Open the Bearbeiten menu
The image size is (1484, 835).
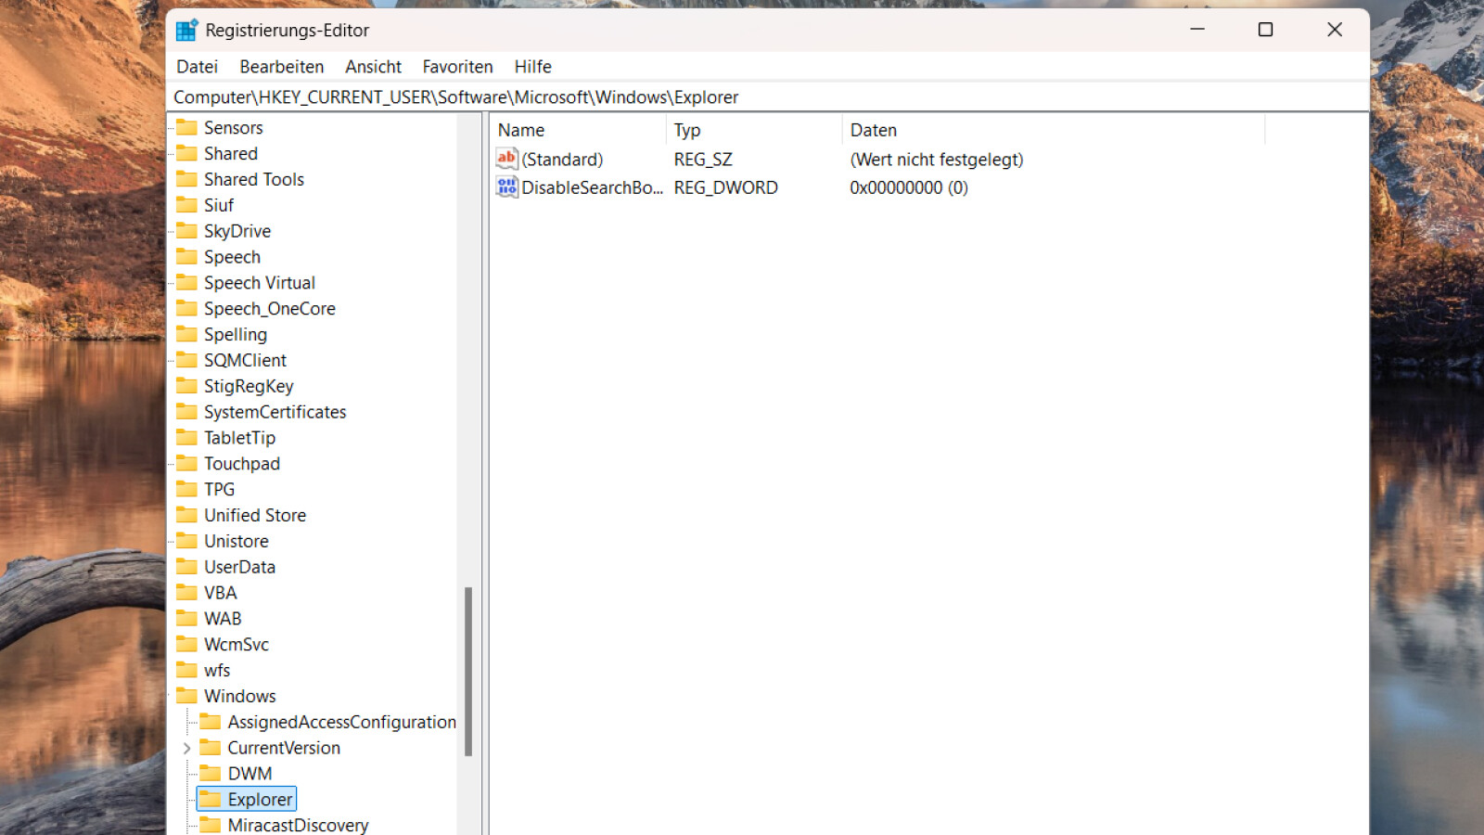point(281,66)
